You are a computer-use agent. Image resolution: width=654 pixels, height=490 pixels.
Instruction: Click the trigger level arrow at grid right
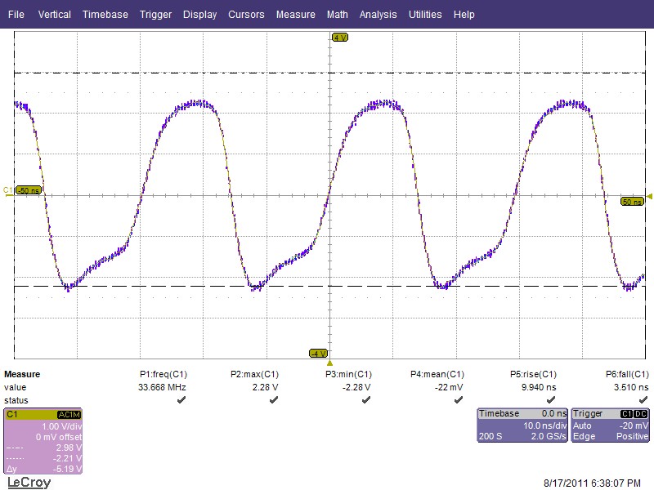point(649,196)
